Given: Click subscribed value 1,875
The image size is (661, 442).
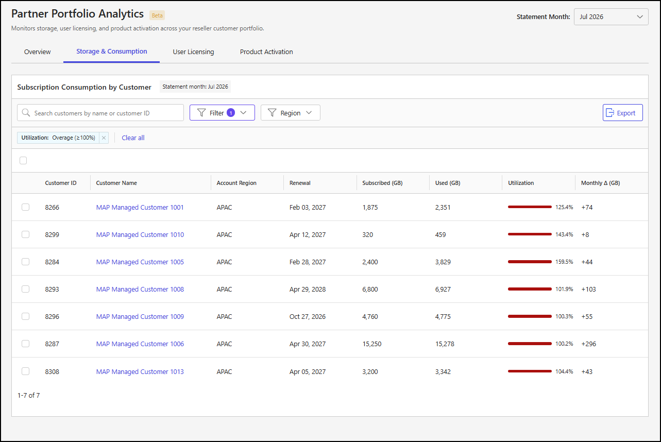Looking at the screenshot, I should click(x=370, y=207).
